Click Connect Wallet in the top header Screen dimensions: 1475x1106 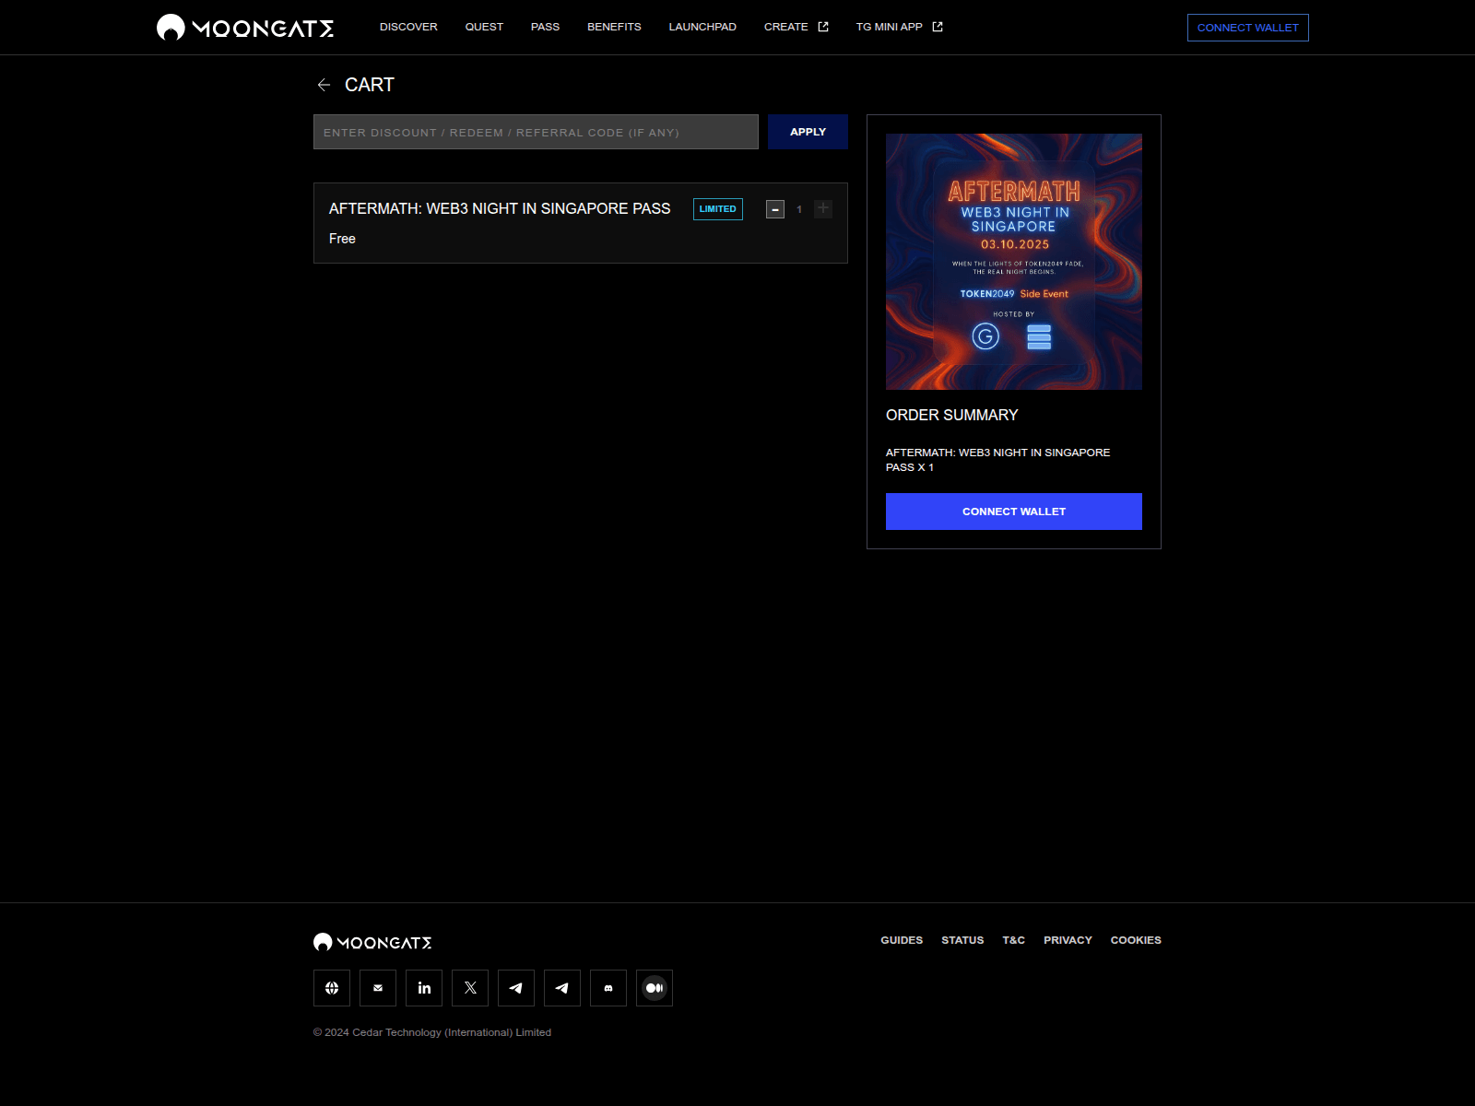coord(1248,28)
